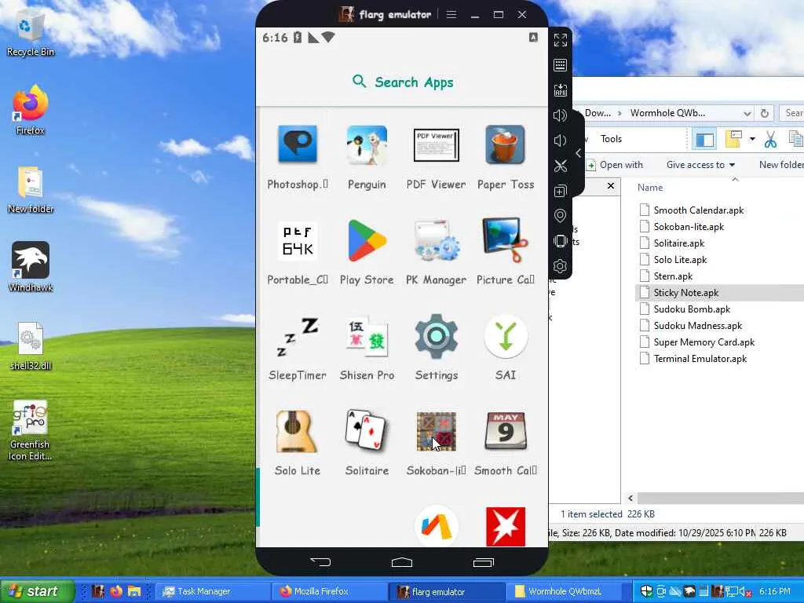The width and height of the screenshot is (804, 603).
Task: Launch the Solitaire card game
Action: 367,432
